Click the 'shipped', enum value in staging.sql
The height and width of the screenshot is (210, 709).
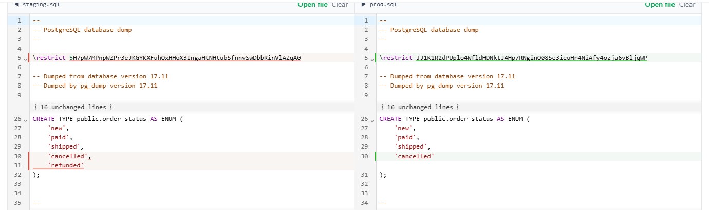click(65, 147)
